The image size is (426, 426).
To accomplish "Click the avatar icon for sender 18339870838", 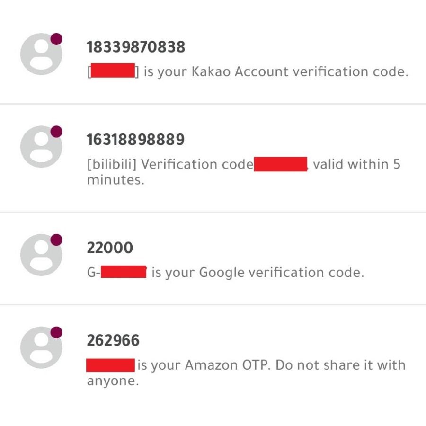I will [x=41, y=54].
